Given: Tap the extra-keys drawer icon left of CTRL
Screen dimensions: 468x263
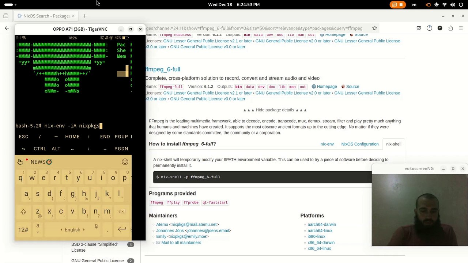Looking at the screenshot, I should [23, 149].
